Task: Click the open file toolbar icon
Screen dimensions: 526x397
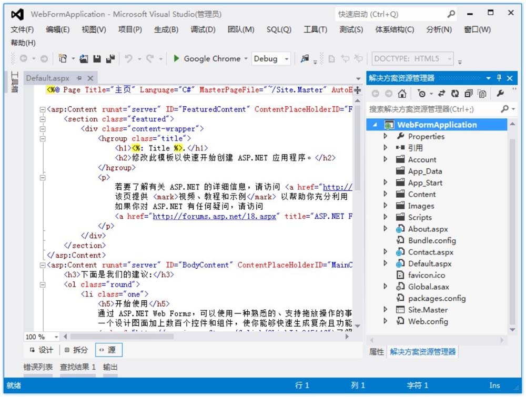Action: coord(84,59)
